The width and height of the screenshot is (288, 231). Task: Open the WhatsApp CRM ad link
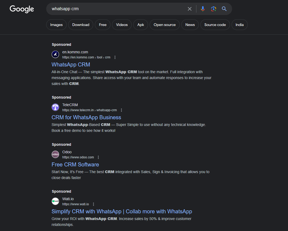71,65
